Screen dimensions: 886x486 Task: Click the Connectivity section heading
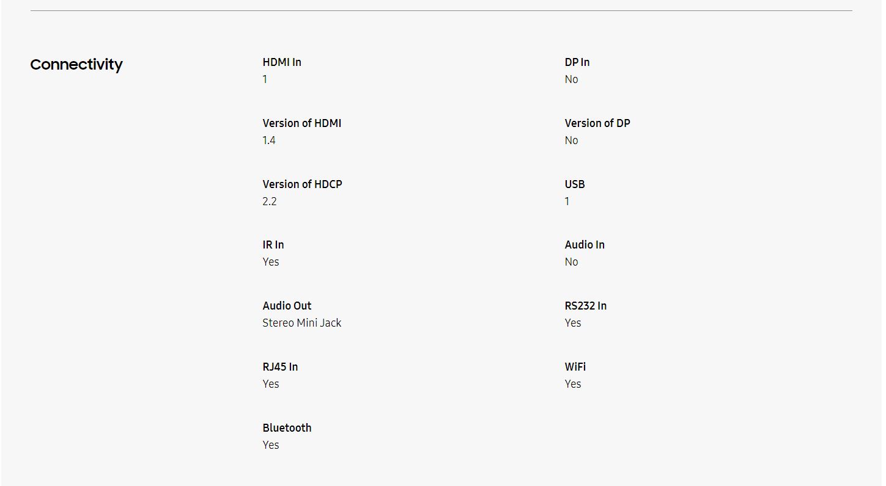[x=76, y=65]
